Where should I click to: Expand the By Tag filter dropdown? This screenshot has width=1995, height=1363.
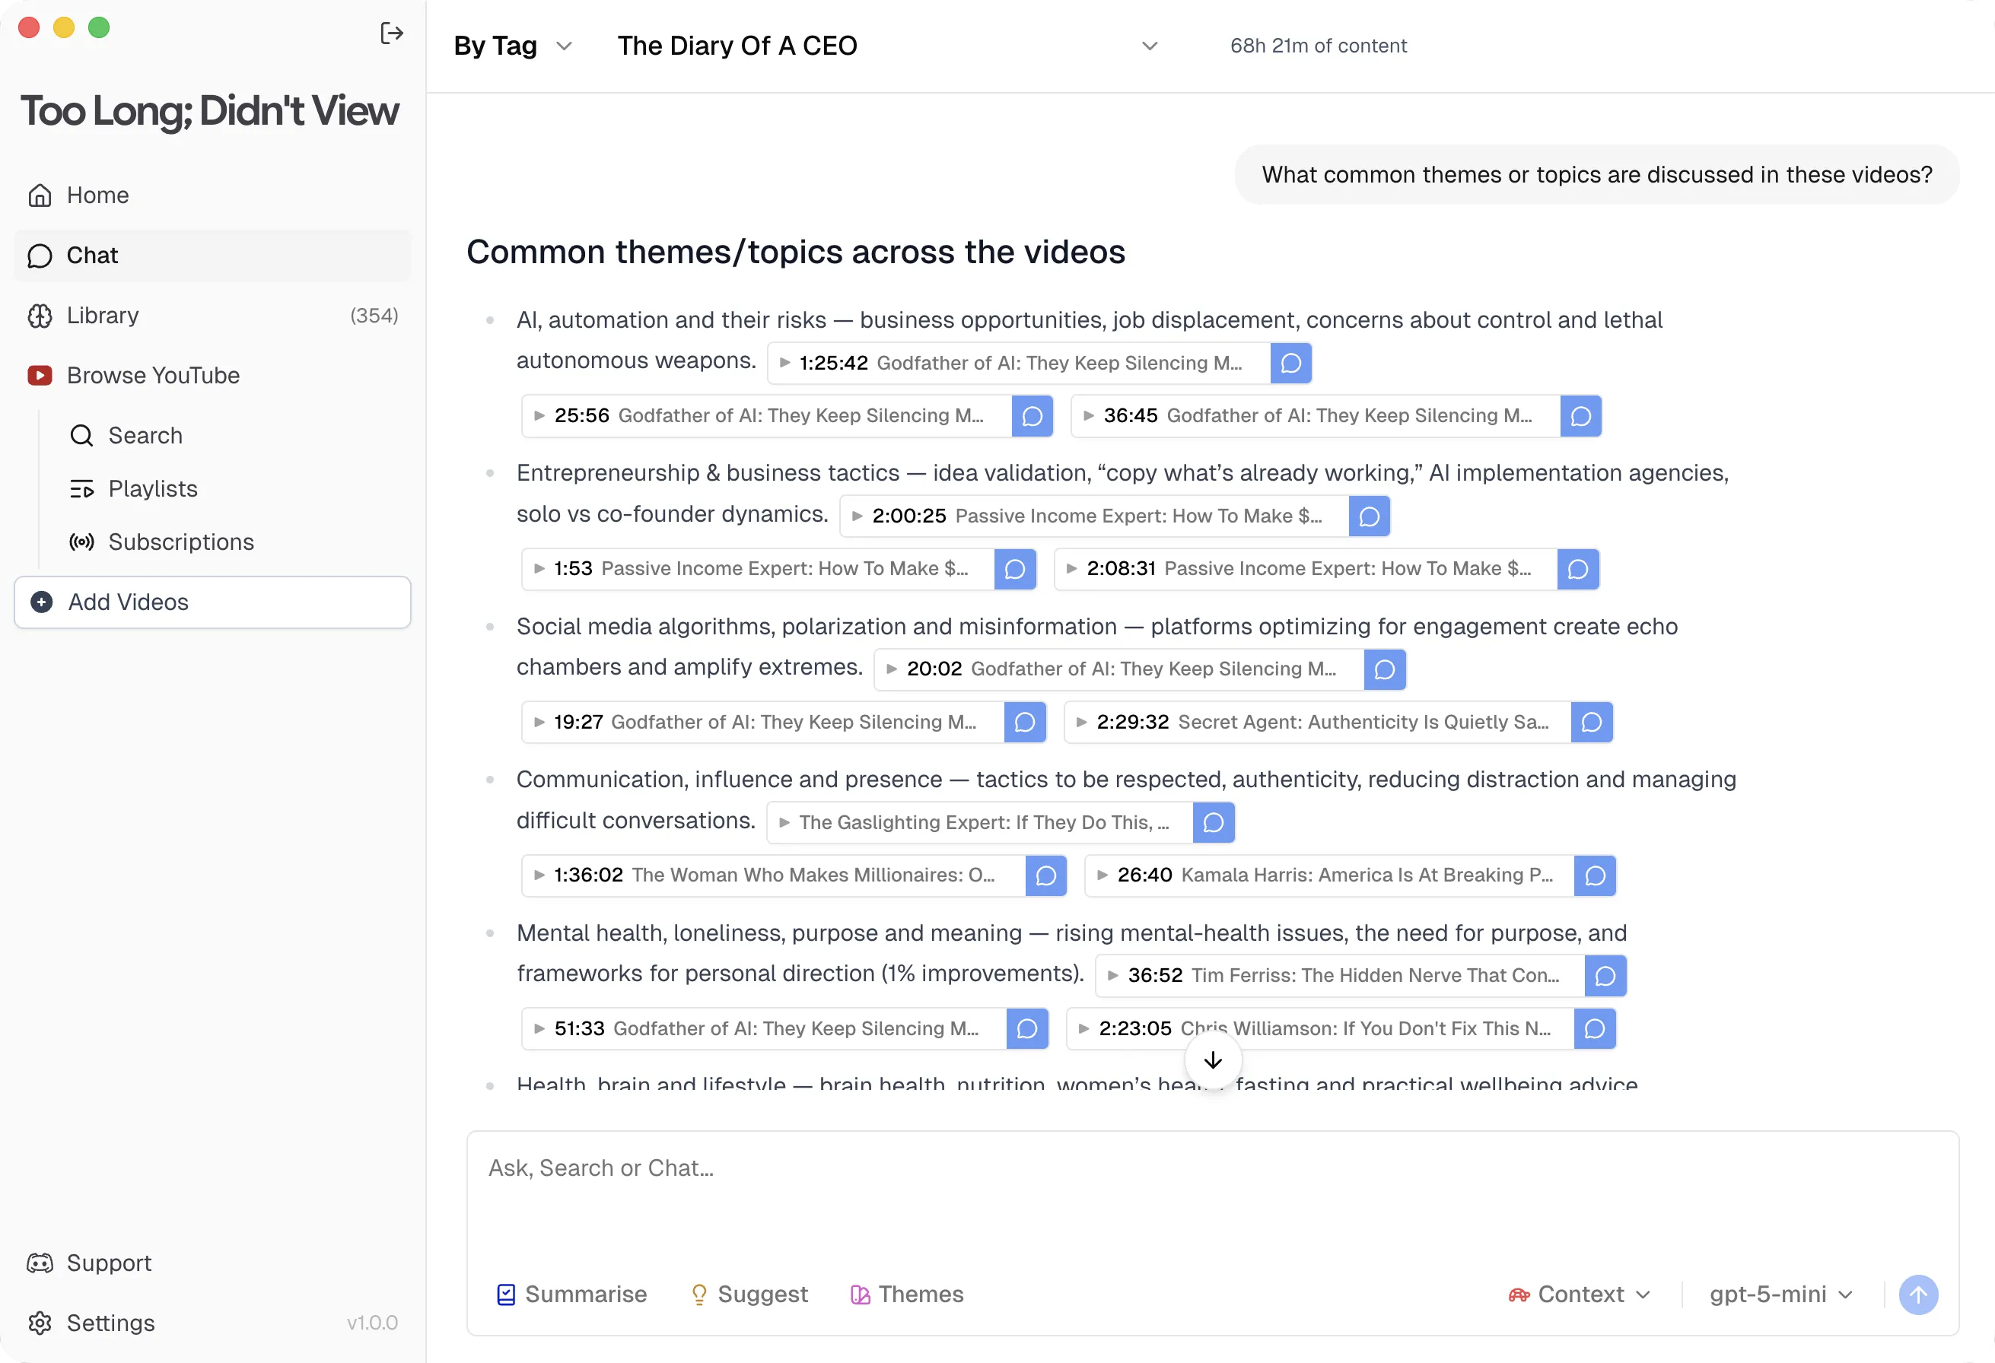click(x=513, y=46)
